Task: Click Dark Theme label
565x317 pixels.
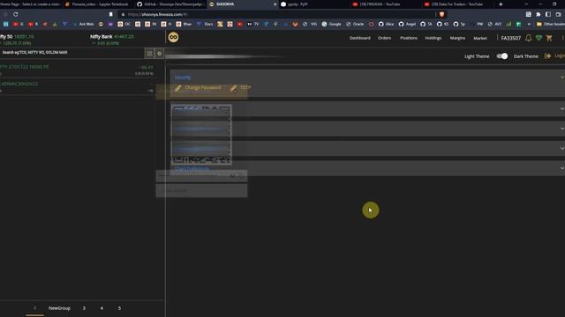Action: point(526,56)
